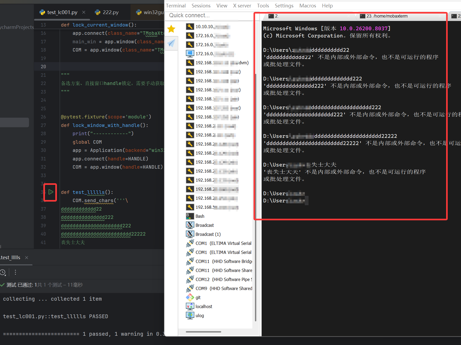Click the horizontal scrollbar under sessions list
This screenshot has height=345, width=461.
coord(203,332)
